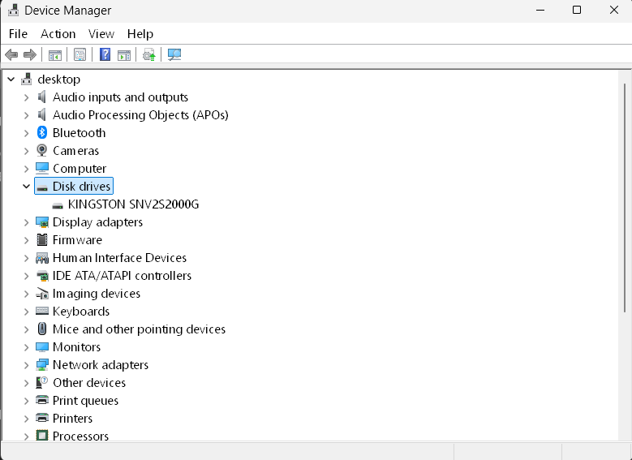The height and width of the screenshot is (460, 632).
Task: Select the KINGSTON SNV2S2000G drive
Action: pyautogui.click(x=133, y=204)
